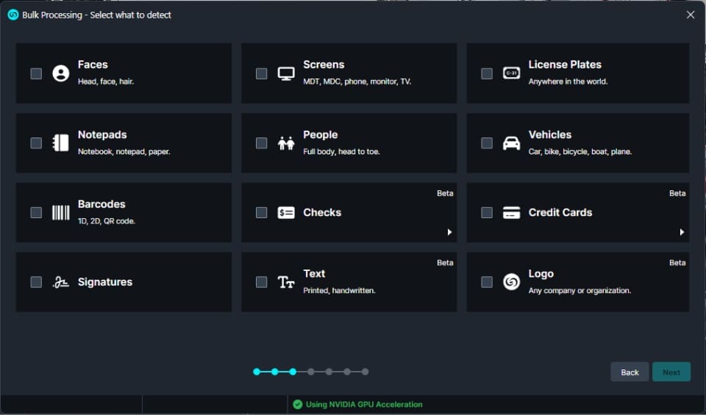Select the last step dot in progress indicator
706x415 pixels.
pos(365,372)
